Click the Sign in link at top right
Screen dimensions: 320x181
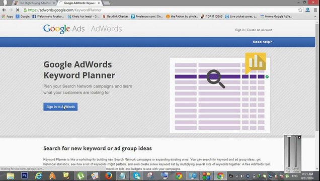[x=240, y=30]
